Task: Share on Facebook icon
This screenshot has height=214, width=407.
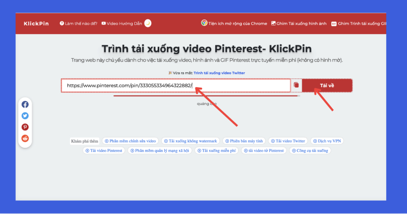Action: click(25, 104)
